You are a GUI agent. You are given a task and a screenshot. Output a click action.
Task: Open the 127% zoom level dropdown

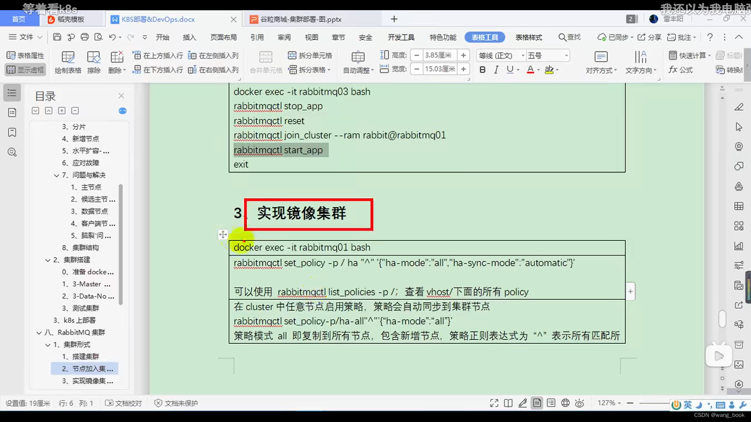point(609,403)
